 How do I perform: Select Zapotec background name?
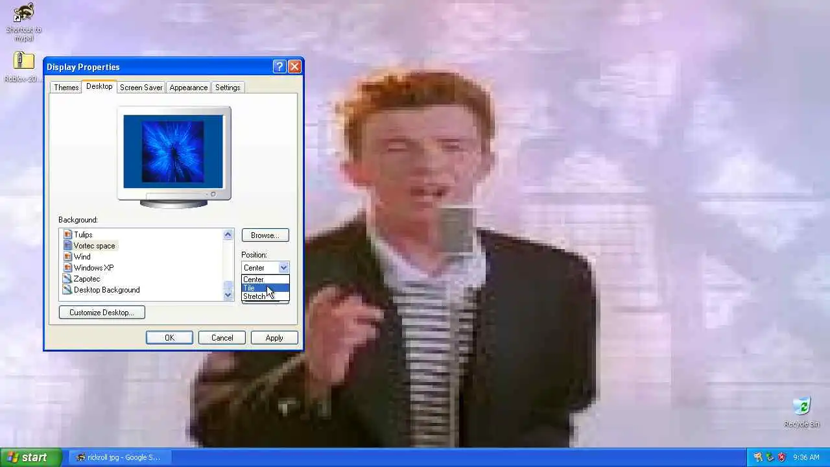[87, 279]
